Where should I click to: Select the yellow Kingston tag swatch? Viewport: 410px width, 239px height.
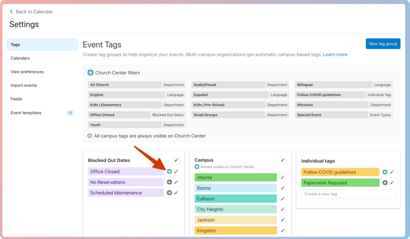click(235, 231)
